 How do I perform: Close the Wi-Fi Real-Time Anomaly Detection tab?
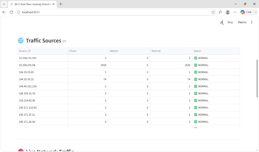coord(53,4)
